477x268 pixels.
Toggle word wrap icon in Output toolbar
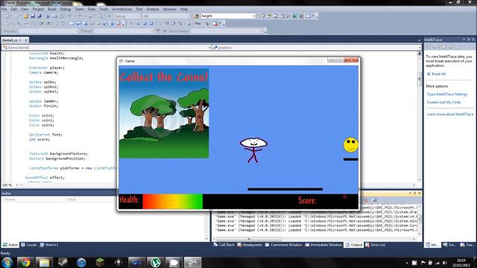374,200
